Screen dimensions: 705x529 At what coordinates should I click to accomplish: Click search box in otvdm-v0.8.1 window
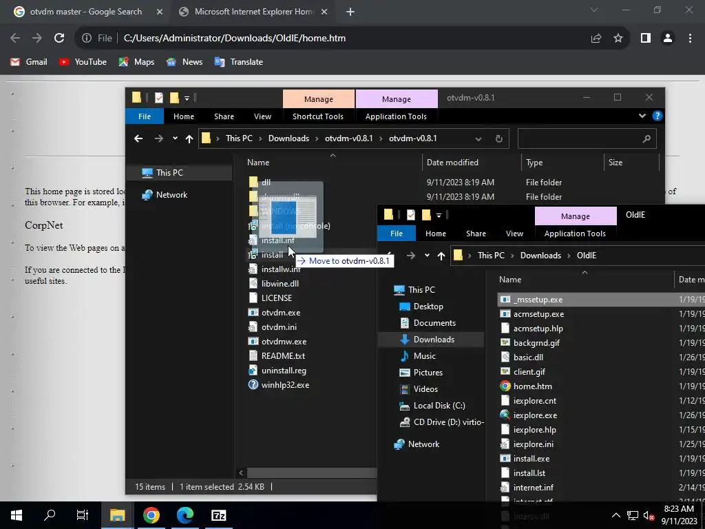click(587, 138)
